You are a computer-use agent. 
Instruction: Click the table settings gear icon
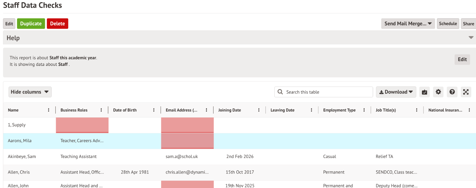[438, 92]
